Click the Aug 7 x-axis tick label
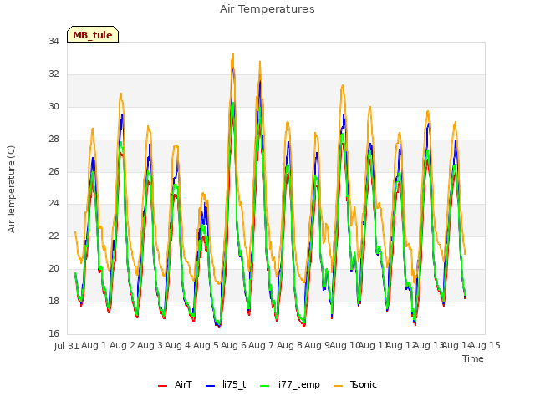 262,345
